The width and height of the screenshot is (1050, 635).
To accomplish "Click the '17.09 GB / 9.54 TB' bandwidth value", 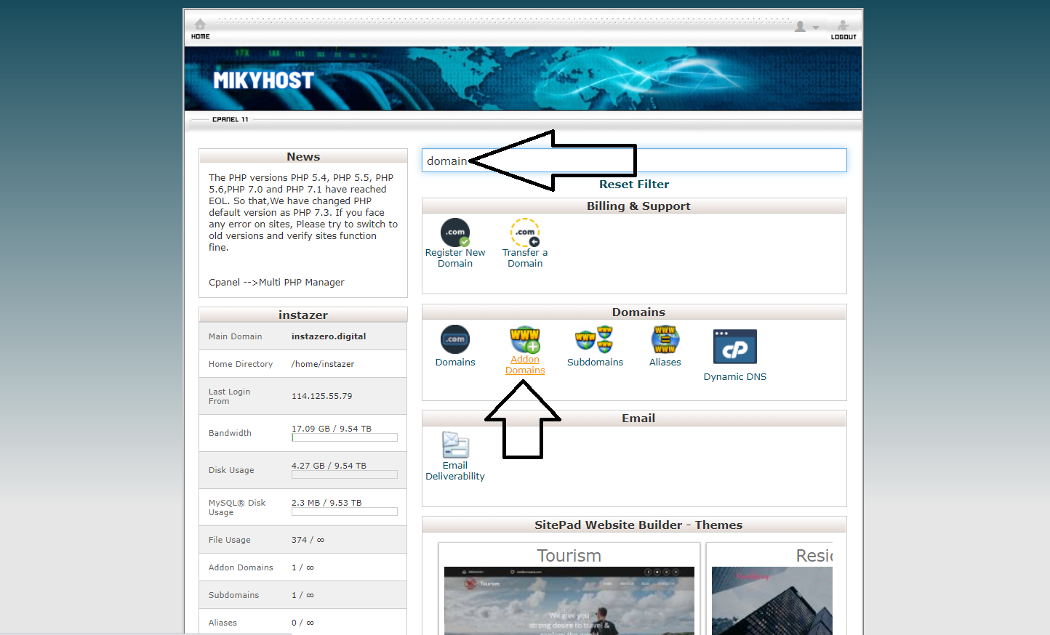I will (332, 429).
